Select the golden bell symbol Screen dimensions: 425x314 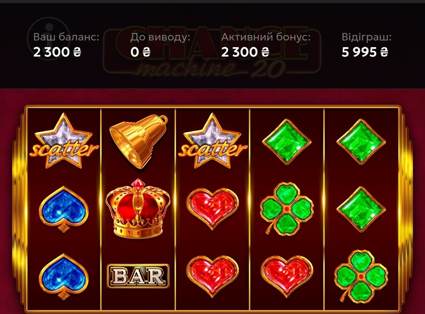click(139, 141)
